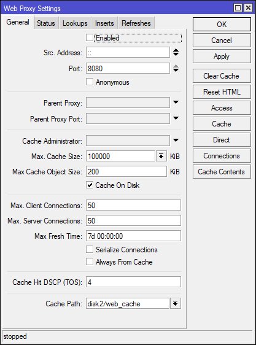The image size is (256, 345).
Task: Toggle the Anonymous checkbox
Action: pyautogui.click(x=90, y=82)
